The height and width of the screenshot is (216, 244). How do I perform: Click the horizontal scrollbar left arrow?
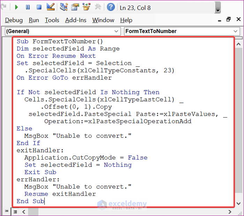click(24, 212)
